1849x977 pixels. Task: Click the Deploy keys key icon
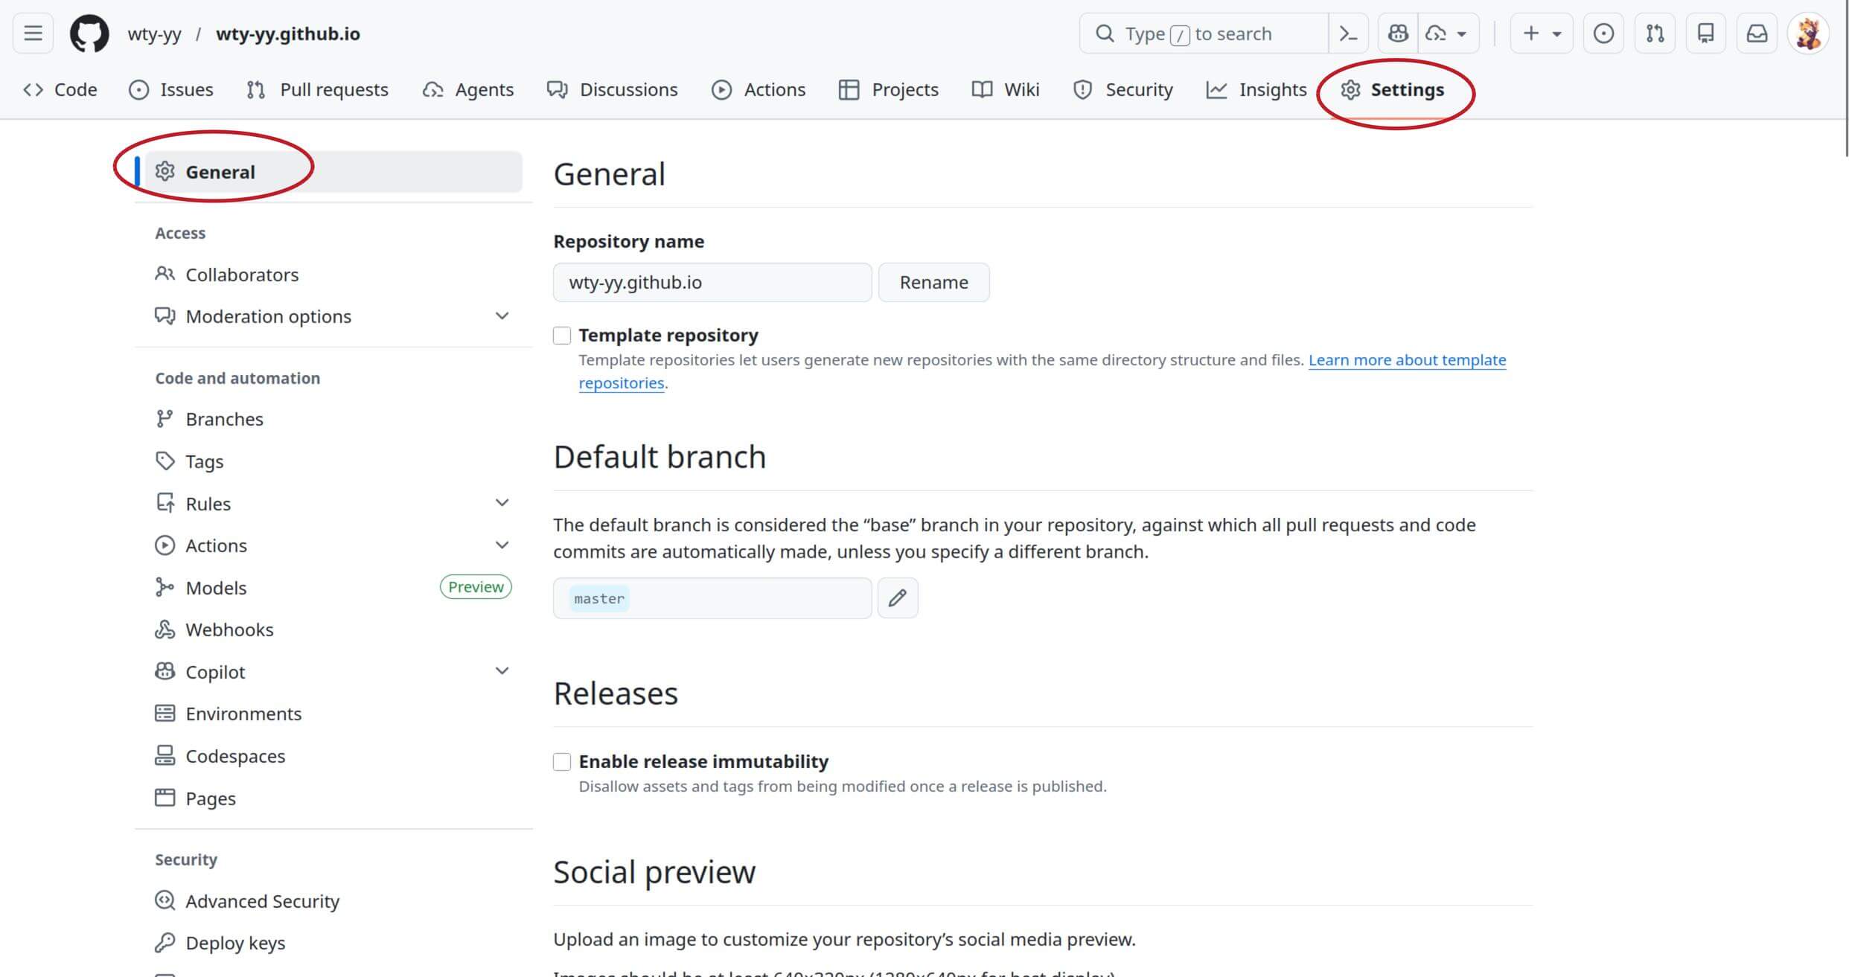[165, 943]
